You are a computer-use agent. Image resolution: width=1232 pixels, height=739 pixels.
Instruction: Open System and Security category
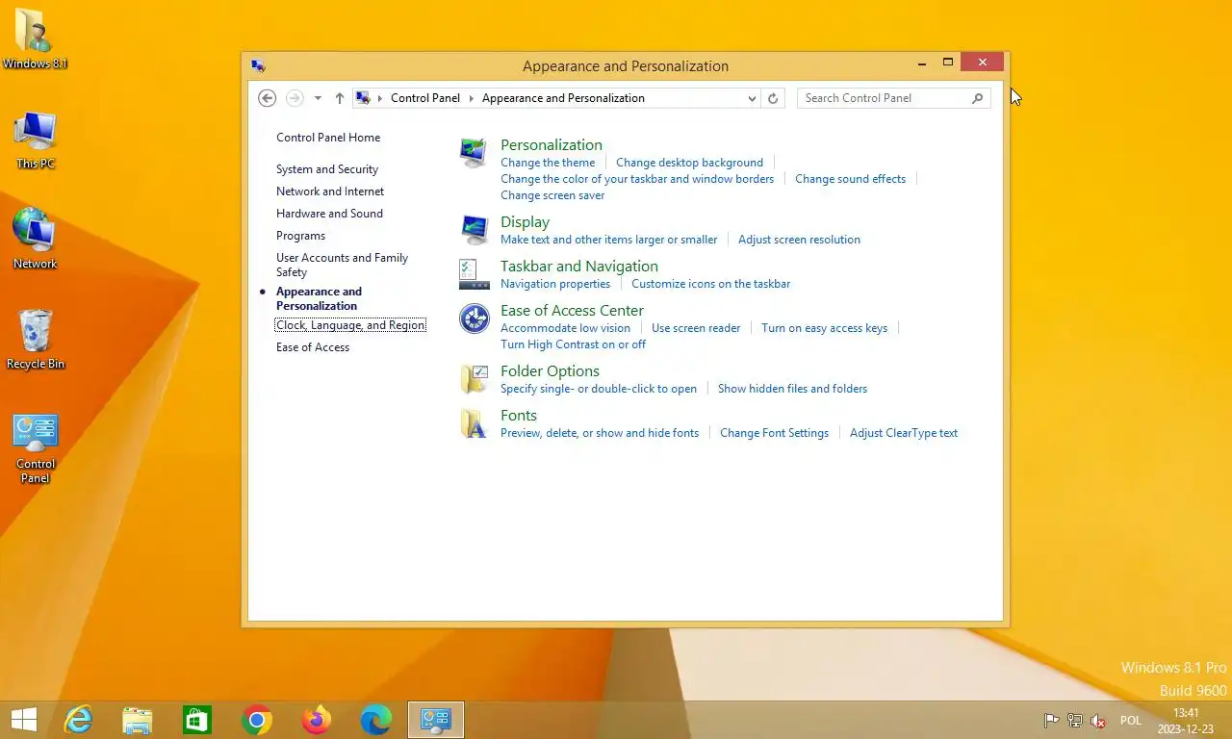click(x=327, y=169)
